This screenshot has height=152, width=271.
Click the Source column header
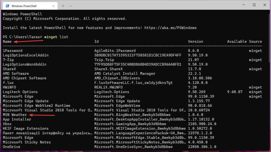click(255, 42)
